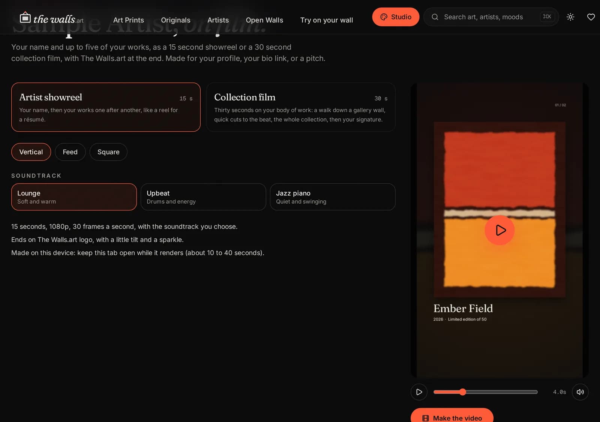This screenshot has height=422, width=600.
Task: Click the Ember Field artwork preview image
Action: point(499,209)
